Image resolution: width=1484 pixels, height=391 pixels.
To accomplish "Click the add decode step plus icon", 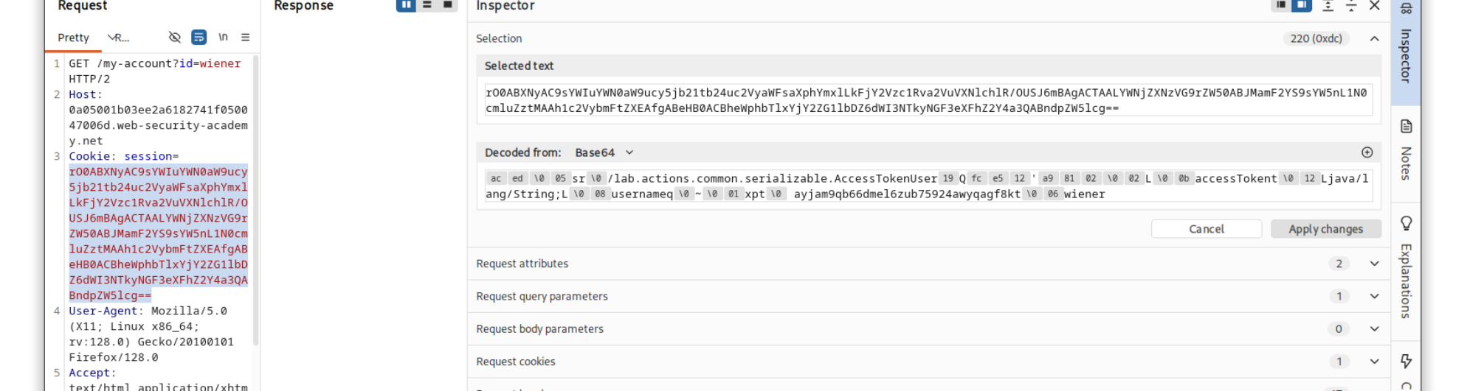I will click(1367, 152).
